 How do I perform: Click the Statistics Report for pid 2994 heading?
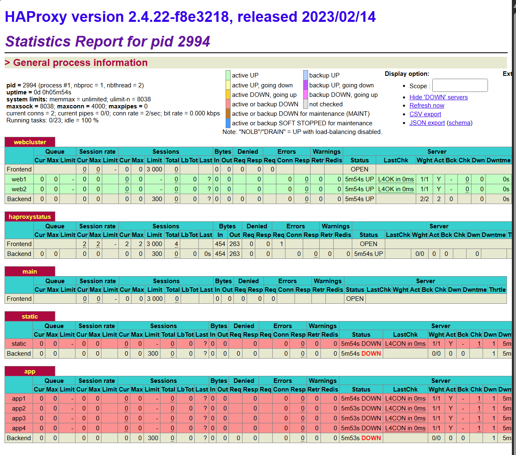coord(108,42)
